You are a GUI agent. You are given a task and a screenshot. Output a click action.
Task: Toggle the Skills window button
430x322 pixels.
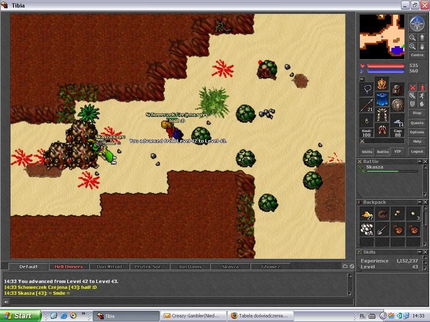click(367, 152)
